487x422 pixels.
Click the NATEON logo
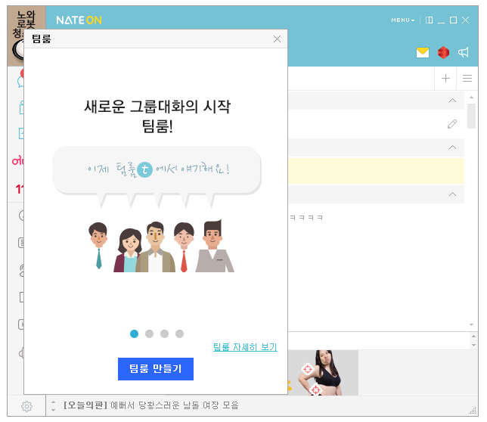pos(79,20)
